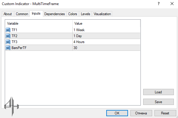178x118 pixels.
Task: Click the BarsPerTF variable type icon
Action: click(8, 48)
